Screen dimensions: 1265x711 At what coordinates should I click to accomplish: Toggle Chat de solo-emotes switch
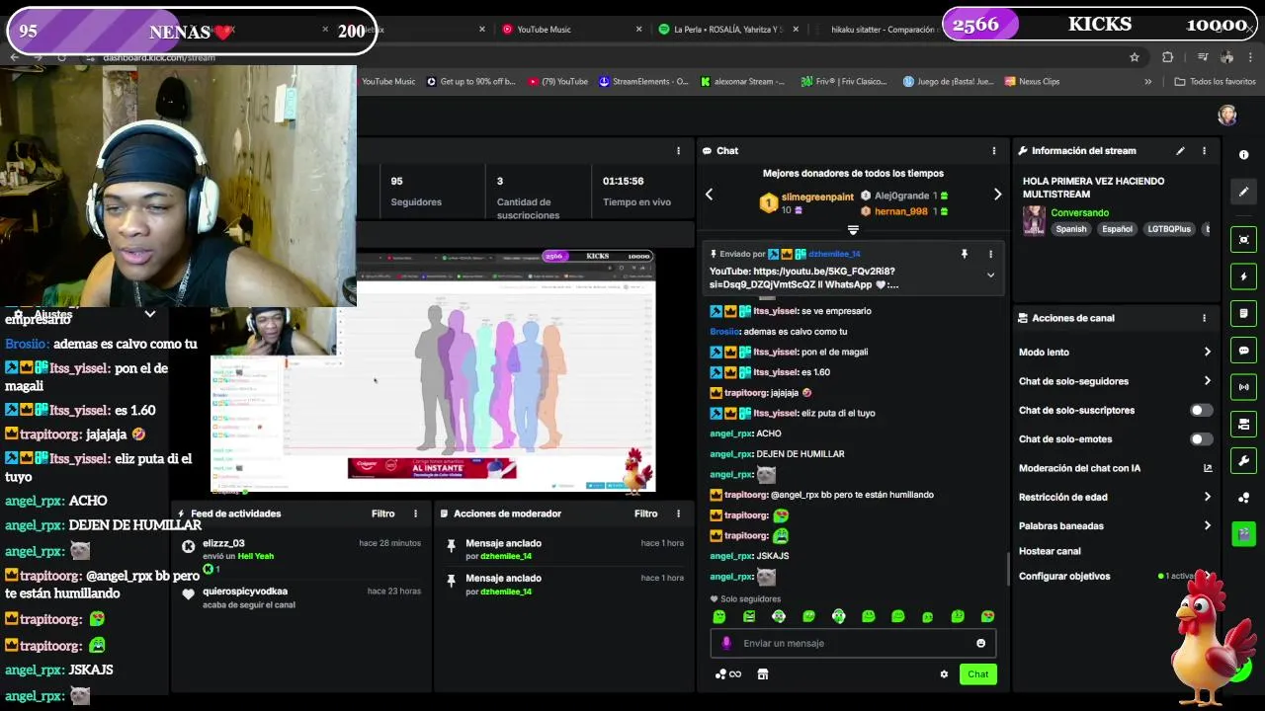coord(1201,438)
